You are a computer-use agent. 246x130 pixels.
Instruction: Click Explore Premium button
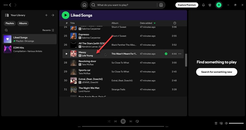point(187,5)
